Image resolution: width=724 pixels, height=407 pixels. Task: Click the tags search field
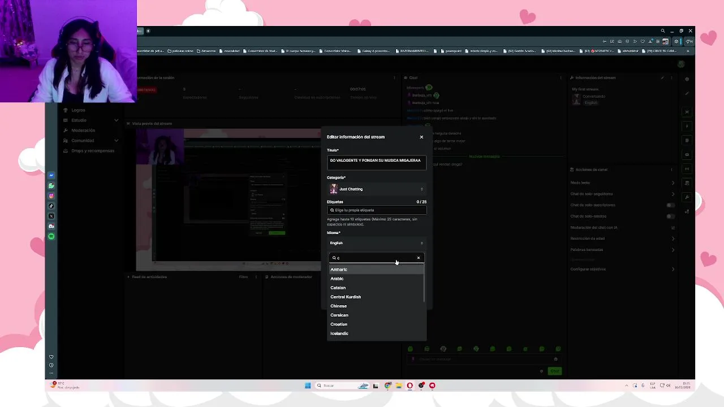point(376,210)
